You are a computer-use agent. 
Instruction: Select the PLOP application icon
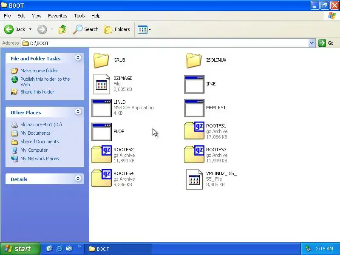pos(102,132)
